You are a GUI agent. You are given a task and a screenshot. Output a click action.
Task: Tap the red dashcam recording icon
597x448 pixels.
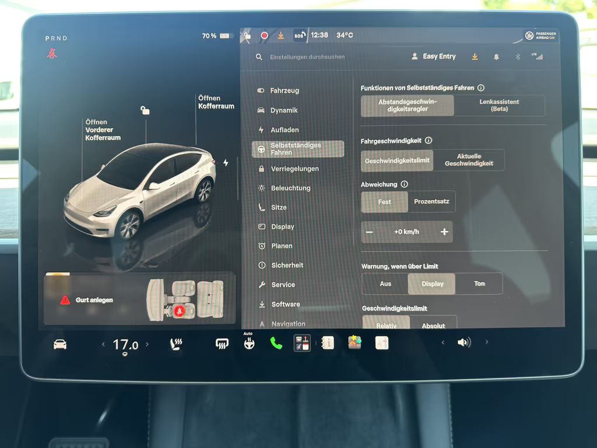(x=264, y=36)
